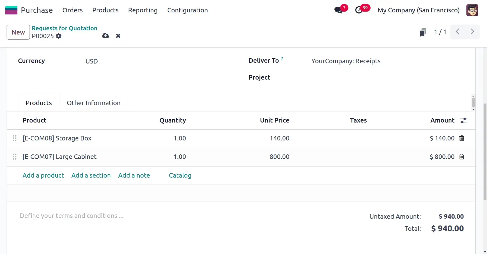Click Add a product link

click(x=43, y=175)
